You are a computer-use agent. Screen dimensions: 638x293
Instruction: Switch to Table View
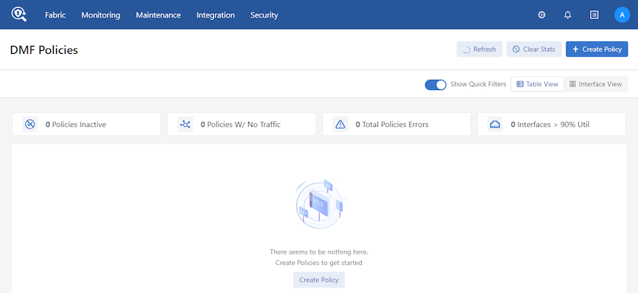pyautogui.click(x=538, y=84)
